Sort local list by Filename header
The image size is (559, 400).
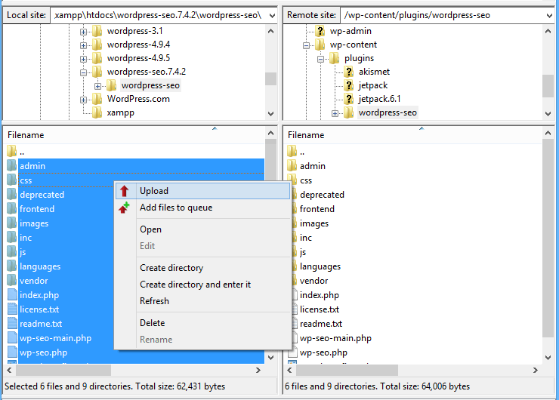click(26, 135)
